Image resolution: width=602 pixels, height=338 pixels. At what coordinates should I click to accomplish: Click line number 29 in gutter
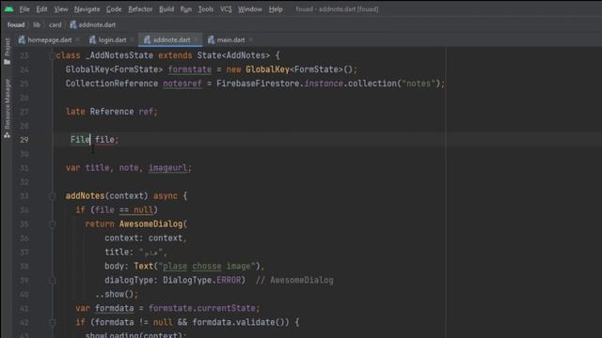click(24, 140)
